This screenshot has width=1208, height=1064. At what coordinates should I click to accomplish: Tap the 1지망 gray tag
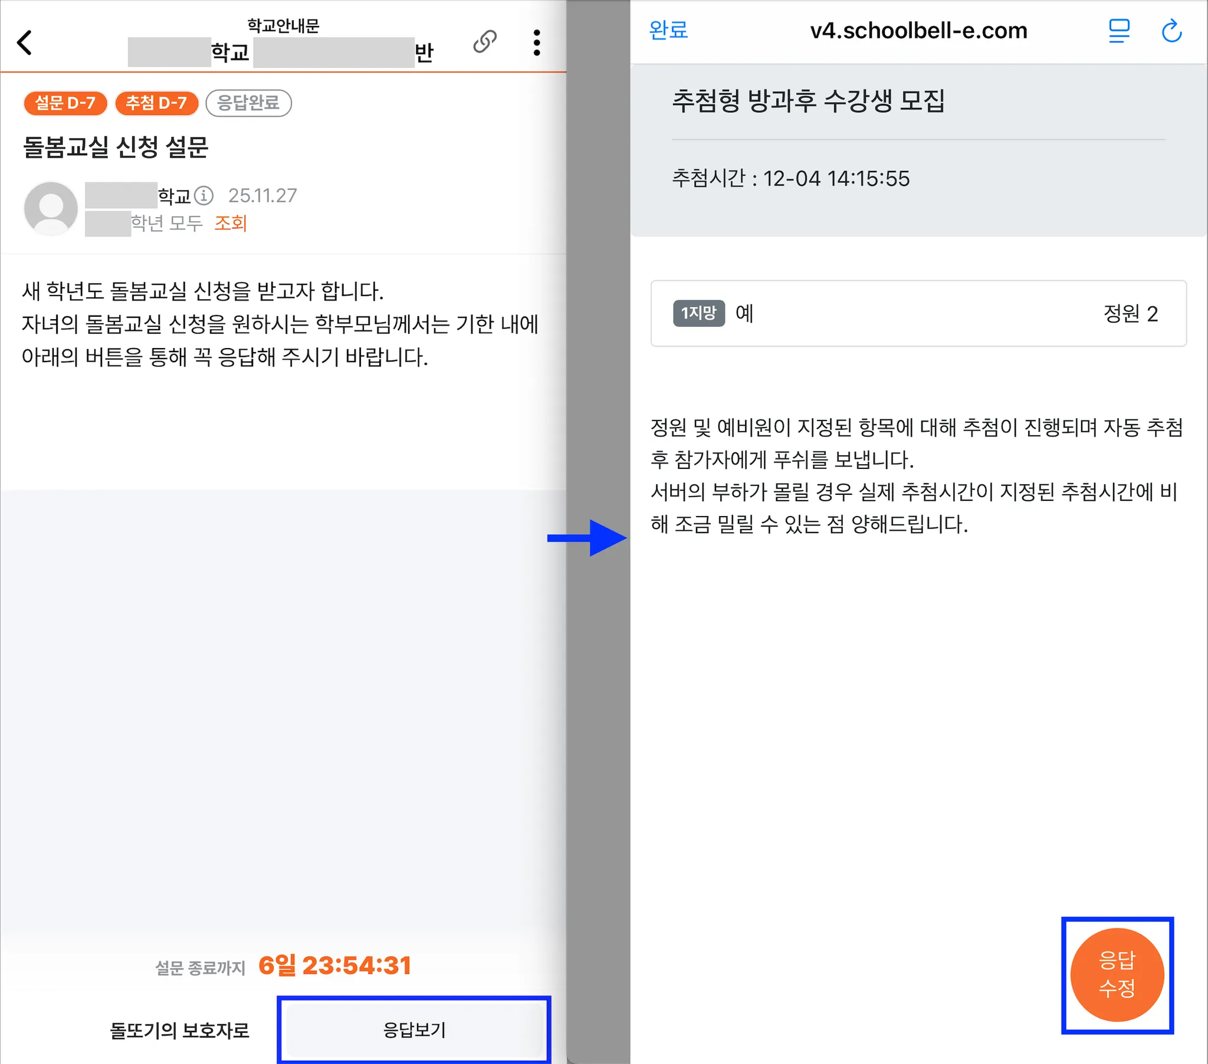pyautogui.click(x=698, y=313)
